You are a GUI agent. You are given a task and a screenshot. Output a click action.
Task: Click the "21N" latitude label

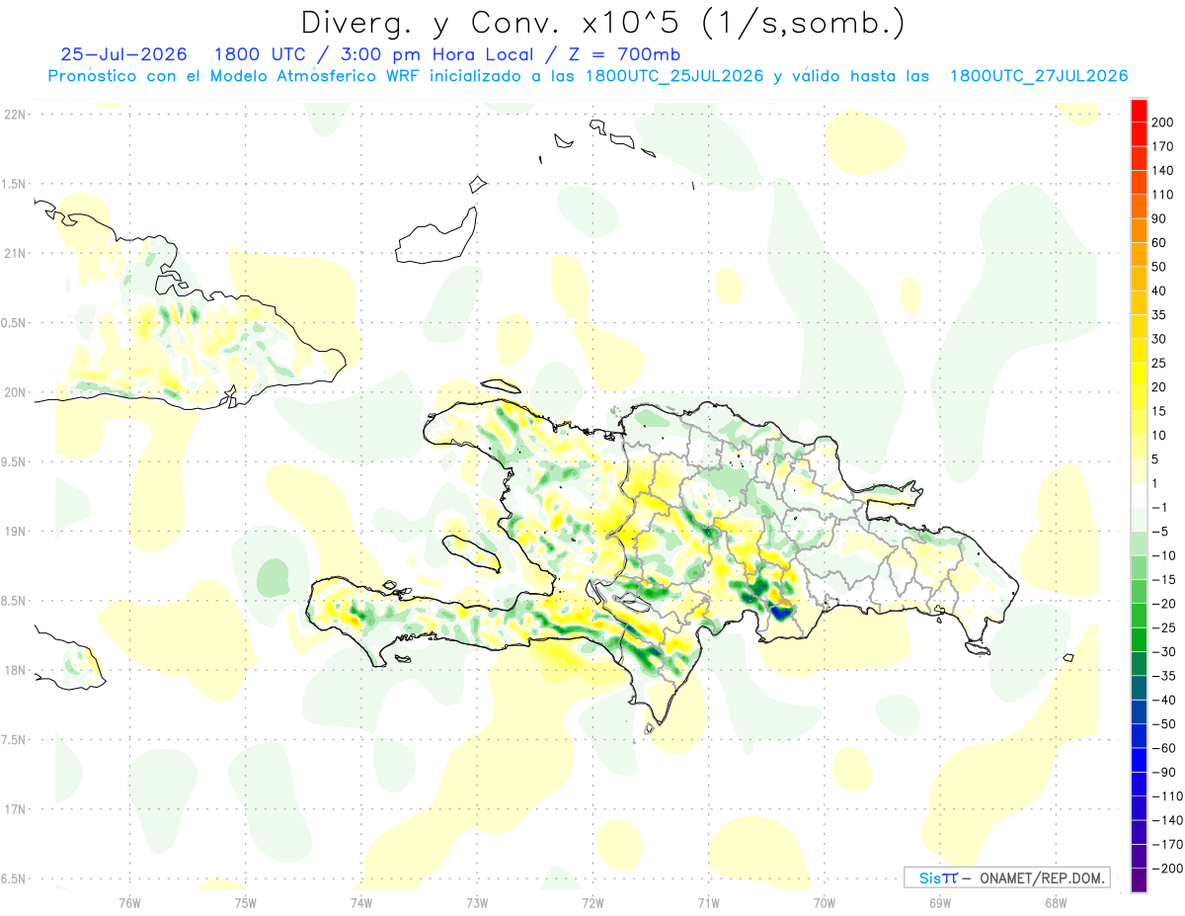pyautogui.click(x=13, y=254)
